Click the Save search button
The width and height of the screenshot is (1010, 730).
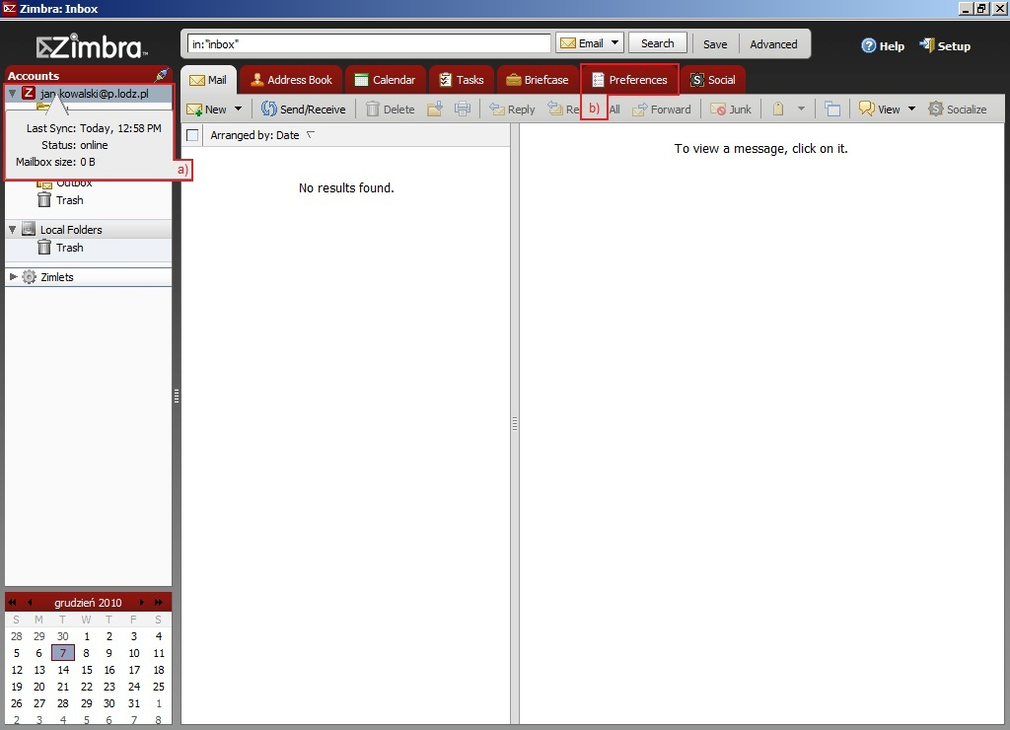(x=715, y=43)
